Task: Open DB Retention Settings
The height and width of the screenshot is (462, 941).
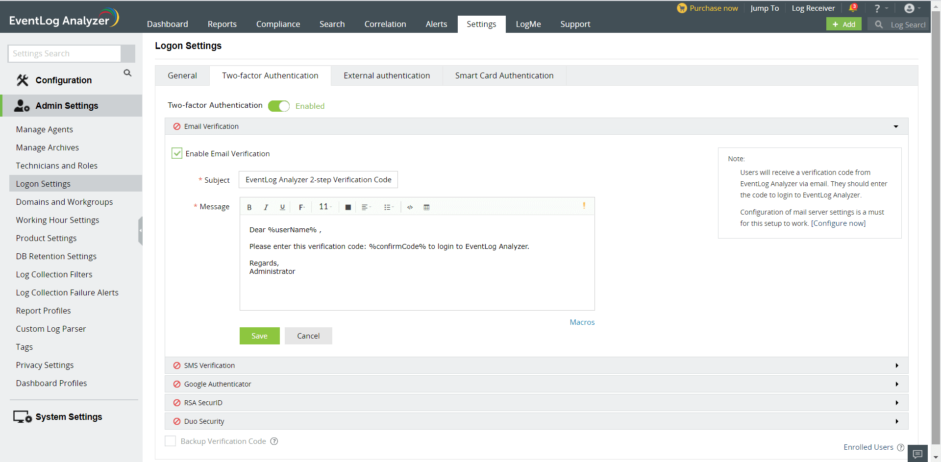Action: pyautogui.click(x=56, y=256)
